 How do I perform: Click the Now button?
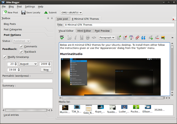[x=46, y=70]
